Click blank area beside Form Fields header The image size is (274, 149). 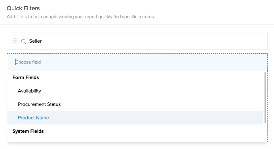coord(151,77)
